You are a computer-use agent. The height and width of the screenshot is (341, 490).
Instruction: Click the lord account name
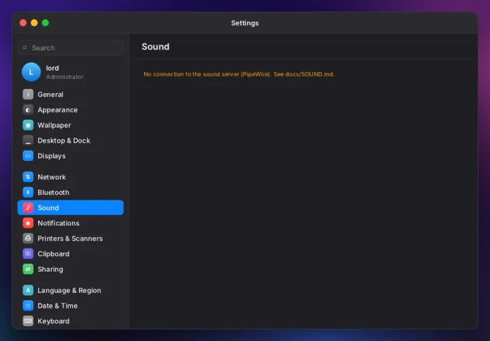coord(52,68)
